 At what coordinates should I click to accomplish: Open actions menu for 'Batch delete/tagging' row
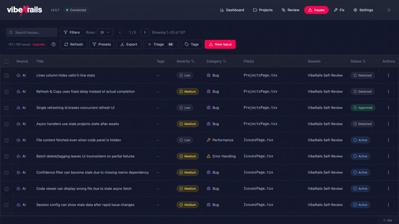(389, 156)
